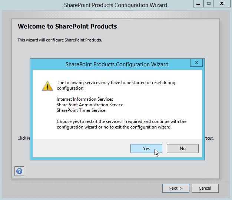Image resolution: width=232 pixels, height=200 pixels.
Task: Click the Welcome to SharePoint Products heading
Action: (x=67, y=27)
